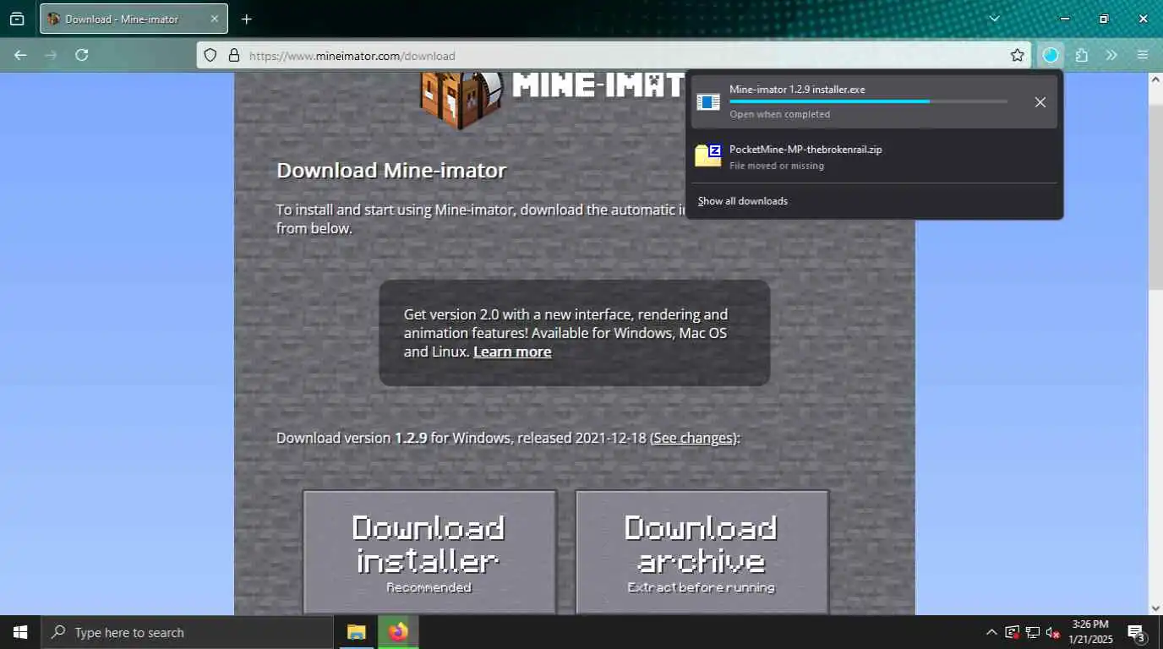Click the installer.exe file icon

[x=708, y=102]
